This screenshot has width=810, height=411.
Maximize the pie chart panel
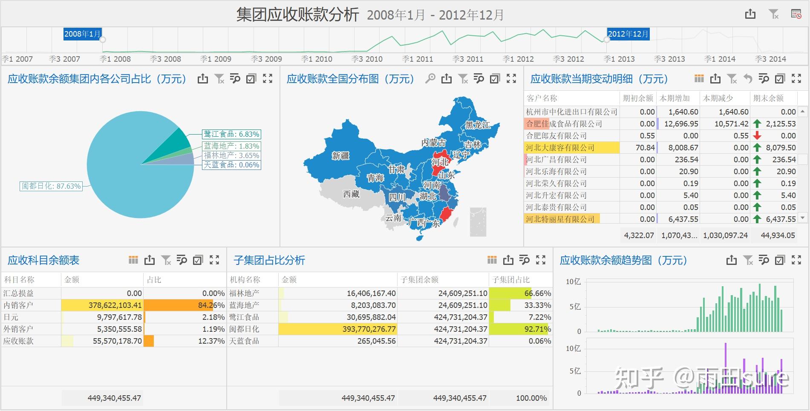[x=268, y=78]
